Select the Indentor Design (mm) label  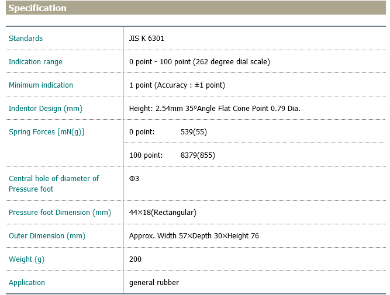[46, 109]
